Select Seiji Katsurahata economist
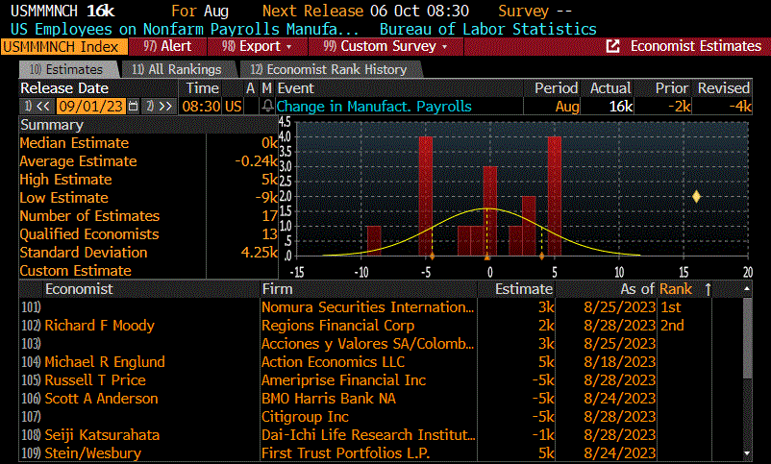The image size is (771, 464). [102, 435]
